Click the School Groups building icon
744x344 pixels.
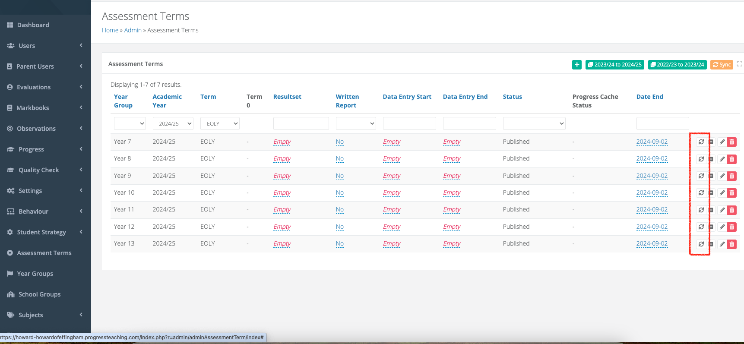click(11, 294)
